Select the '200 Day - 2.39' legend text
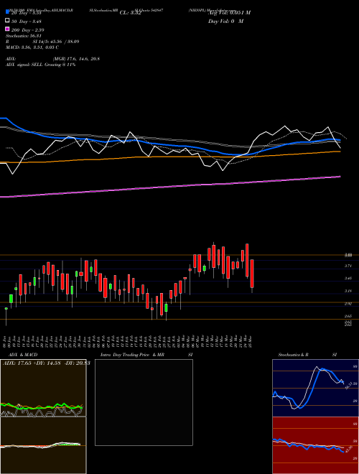 click(x=27, y=30)
